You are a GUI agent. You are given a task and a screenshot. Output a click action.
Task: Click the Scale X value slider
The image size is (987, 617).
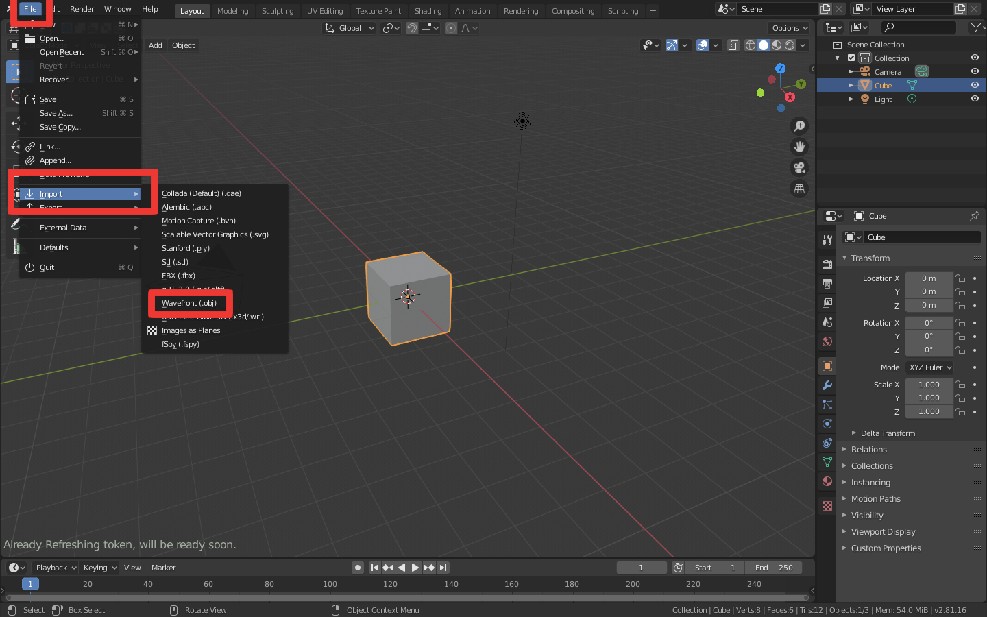coord(929,385)
